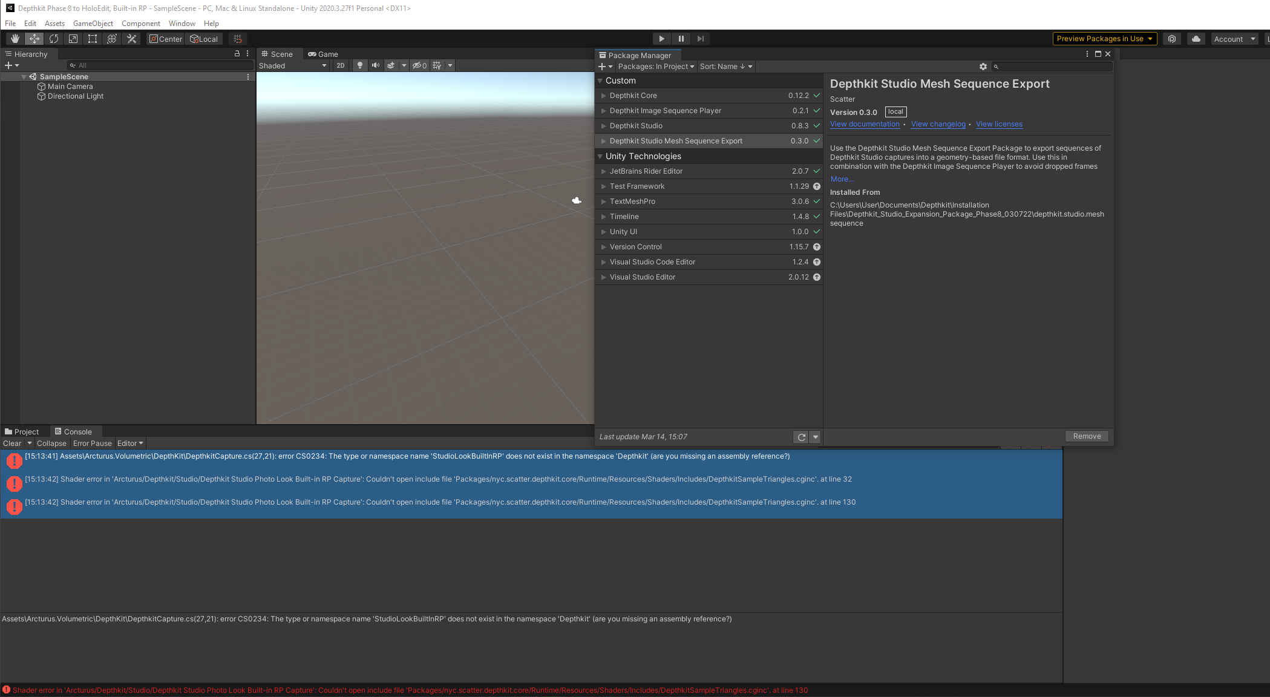Toggle scene lighting bulb

tap(360, 65)
